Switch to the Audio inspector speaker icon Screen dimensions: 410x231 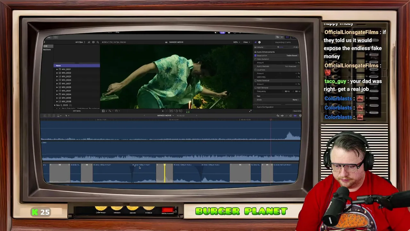[255, 42]
